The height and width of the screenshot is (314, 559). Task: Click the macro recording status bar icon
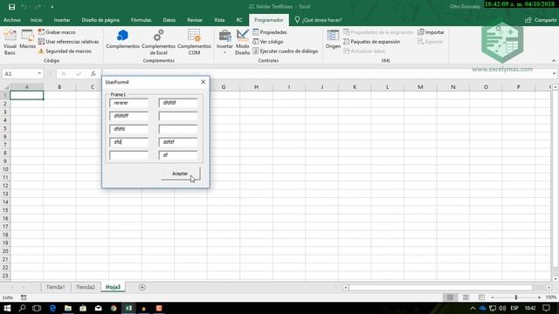pos(24,297)
